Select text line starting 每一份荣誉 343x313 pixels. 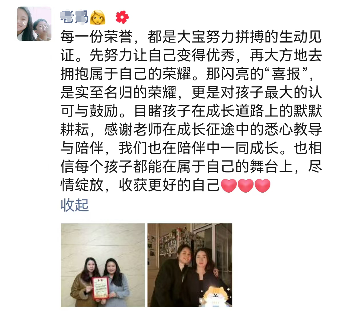click(191, 37)
